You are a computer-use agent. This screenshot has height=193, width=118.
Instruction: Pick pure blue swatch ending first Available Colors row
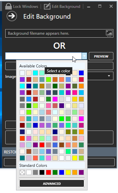point(81,73)
